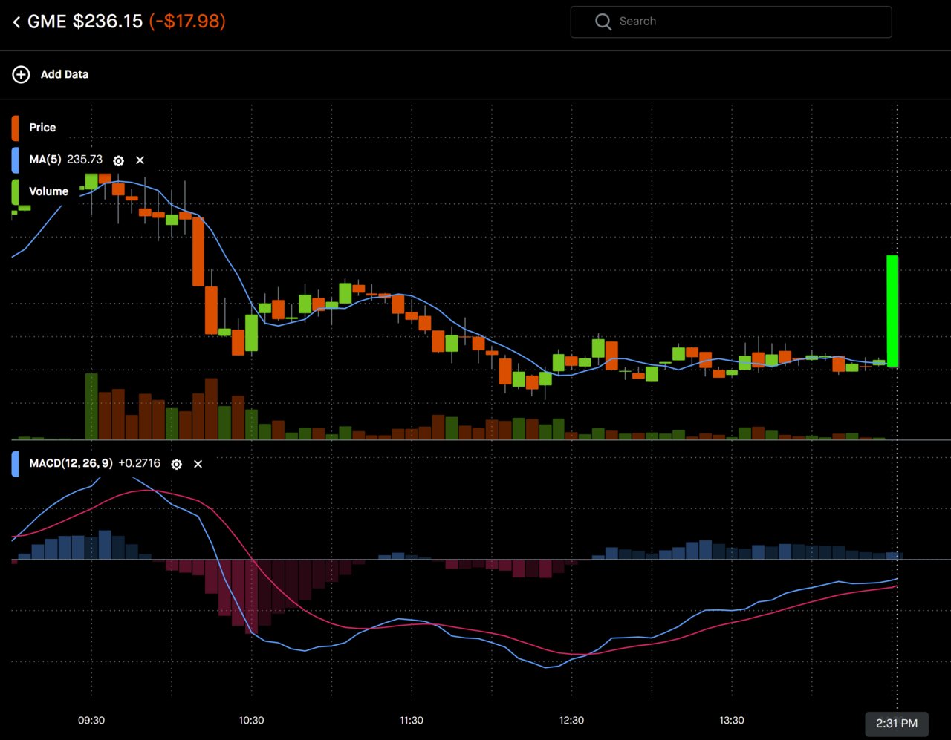Click the long orange candle before 10:30
Screen dimensions: 951x740
click(x=198, y=252)
